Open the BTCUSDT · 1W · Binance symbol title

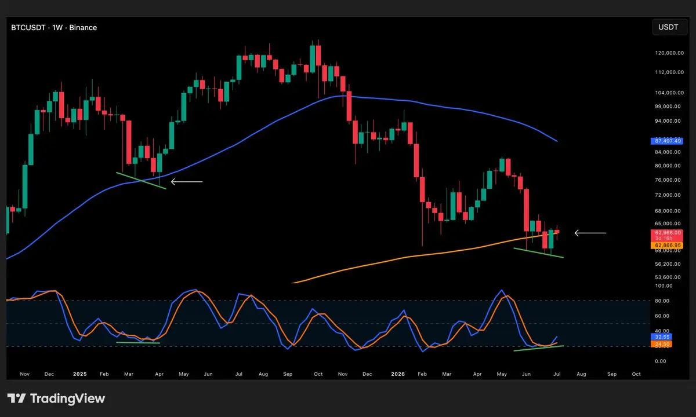click(x=54, y=27)
